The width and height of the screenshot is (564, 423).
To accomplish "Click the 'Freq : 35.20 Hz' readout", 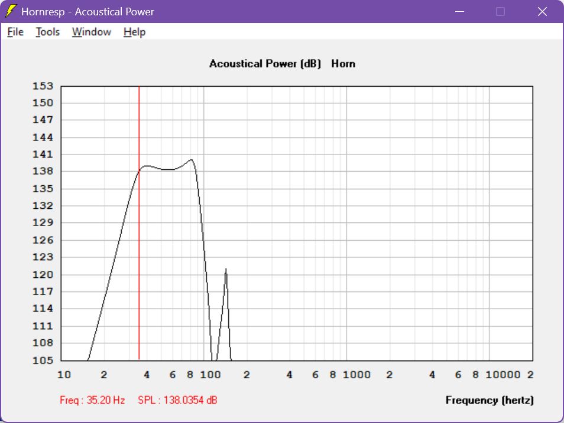I will tap(92, 400).
